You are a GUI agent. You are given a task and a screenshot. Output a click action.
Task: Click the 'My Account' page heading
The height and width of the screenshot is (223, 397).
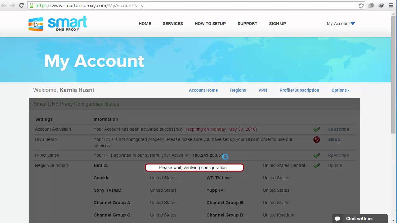(94, 61)
